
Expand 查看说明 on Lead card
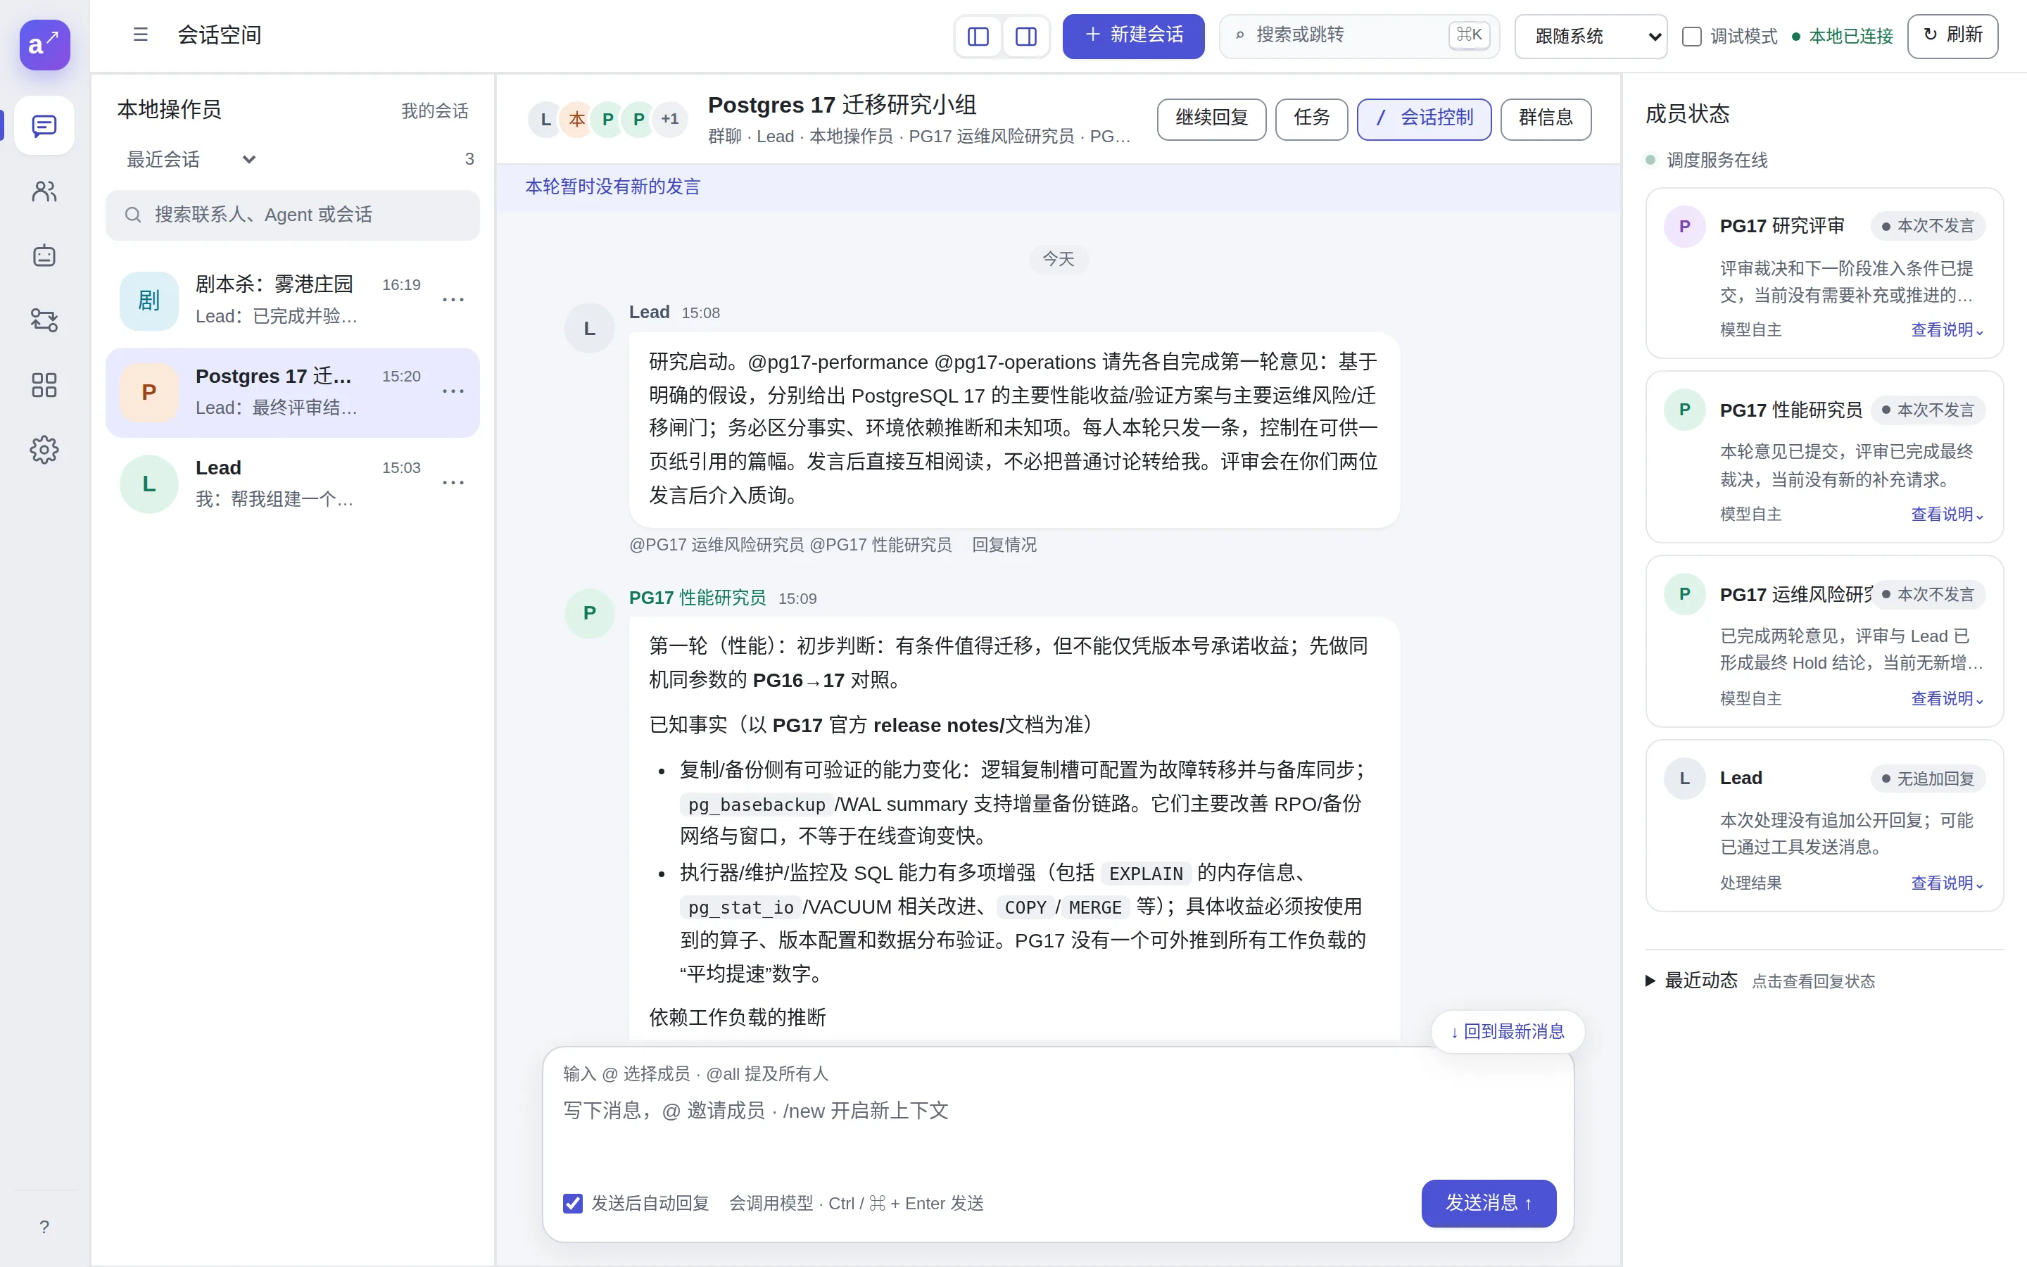(x=1947, y=883)
